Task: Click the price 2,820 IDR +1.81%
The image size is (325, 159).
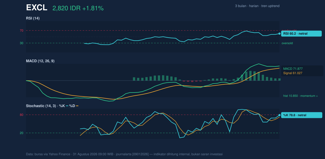Action: click(x=78, y=8)
